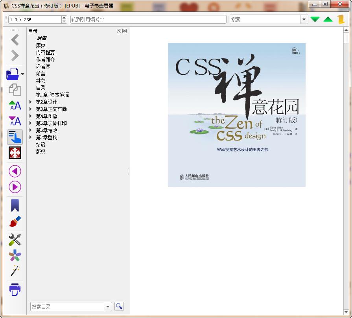Image resolution: width=352 pixels, height=318 pixels.
Task: Expand 第5章字体排印 in the contents tree
Action: (x=30, y=123)
